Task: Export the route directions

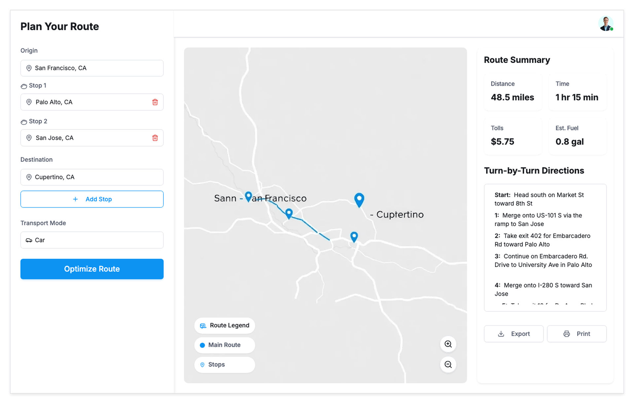Action: click(x=513, y=334)
